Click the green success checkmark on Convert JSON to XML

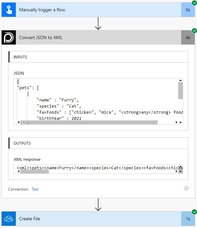pyautogui.click(x=194, y=31)
